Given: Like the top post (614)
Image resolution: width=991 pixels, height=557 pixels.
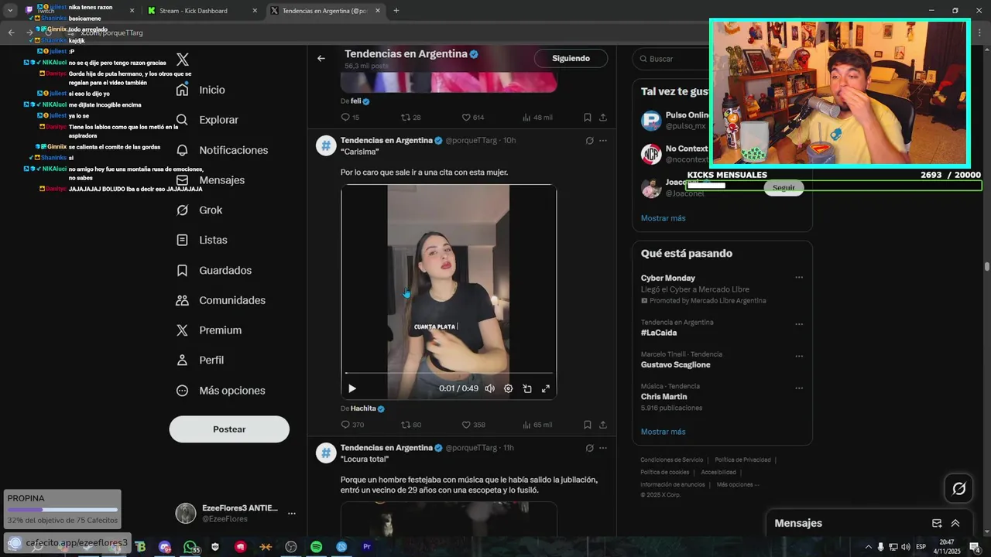Looking at the screenshot, I should tap(473, 118).
